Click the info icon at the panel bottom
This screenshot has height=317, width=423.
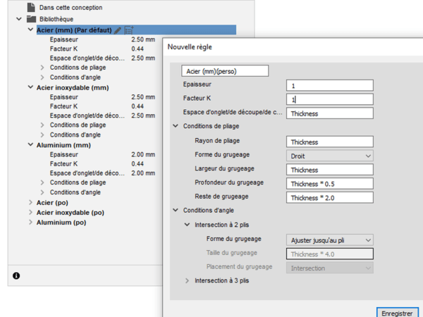click(x=16, y=275)
